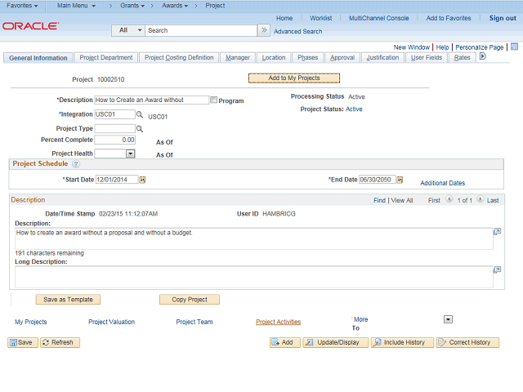Select the General Information tab

(x=38, y=58)
